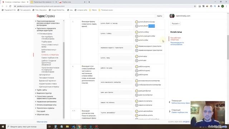Image resolution: width=229 pixels, height=129 pixels.
Task: Open the 'Title и Description' bookmark
Action: 40,10
